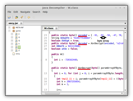This screenshot has height=101, width=133.
Task: Click the line number 23
Action: (45, 35)
